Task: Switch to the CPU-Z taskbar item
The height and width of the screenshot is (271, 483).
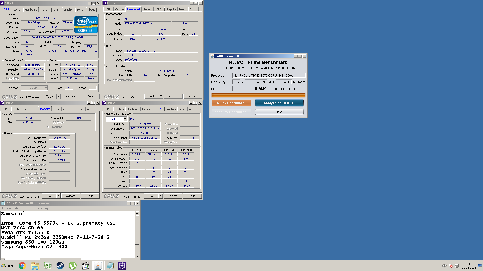Action: point(122,266)
